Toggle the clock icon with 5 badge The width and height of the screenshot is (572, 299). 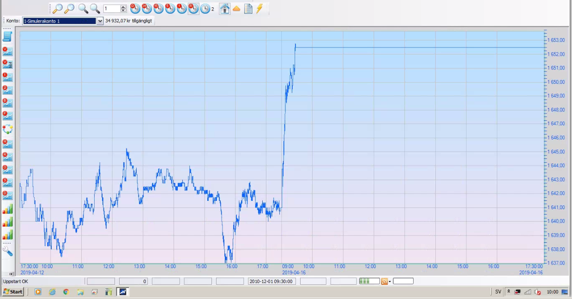tap(170, 9)
